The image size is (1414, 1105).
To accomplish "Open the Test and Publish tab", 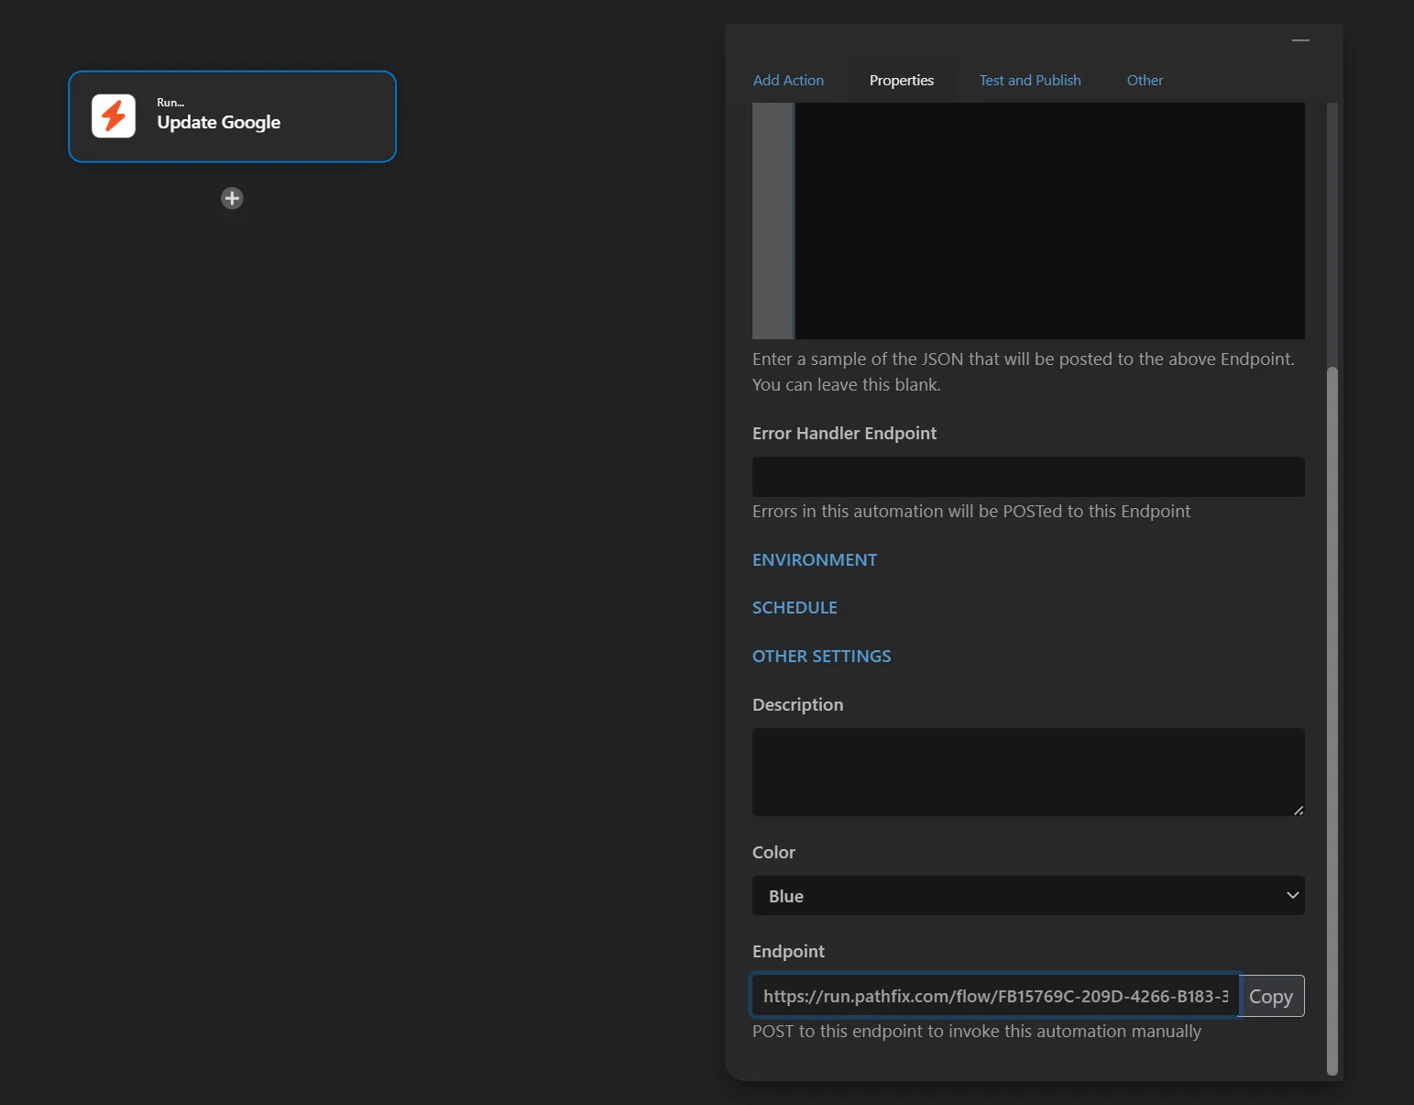I will 1030,81.
